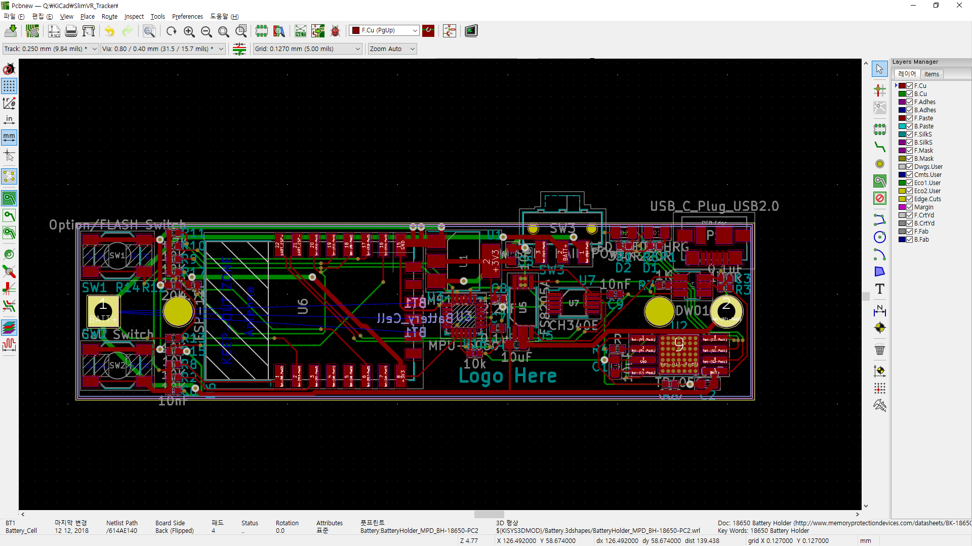This screenshot has width=972, height=546.
Task: Toggle F.SilkS layer visibility checkbox
Action: point(910,134)
